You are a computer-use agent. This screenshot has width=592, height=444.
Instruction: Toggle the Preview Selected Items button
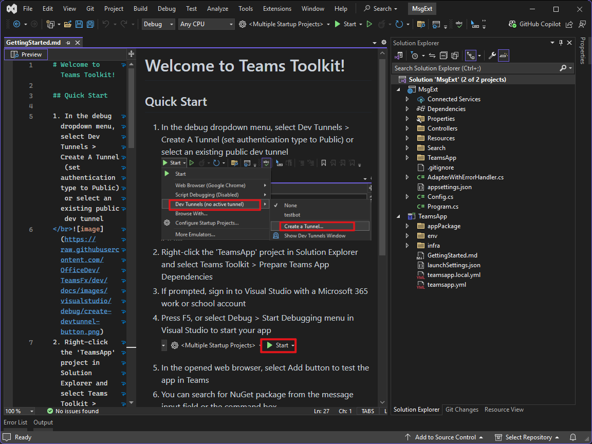tap(504, 55)
